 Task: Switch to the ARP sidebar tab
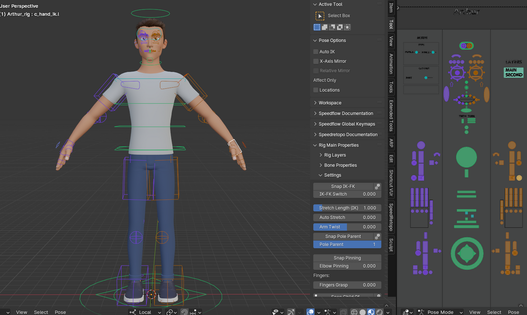click(391, 143)
